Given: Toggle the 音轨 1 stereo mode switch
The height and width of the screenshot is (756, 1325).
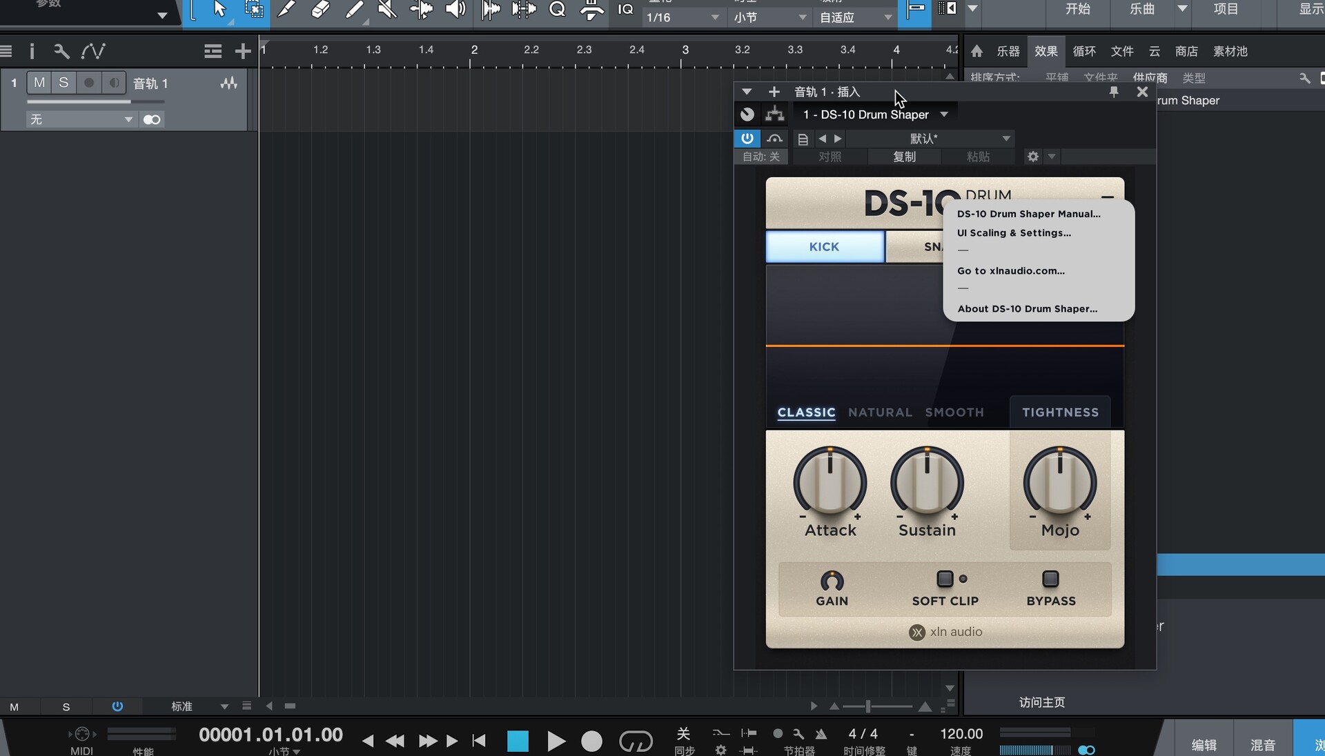Looking at the screenshot, I should click(x=152, y=120).
